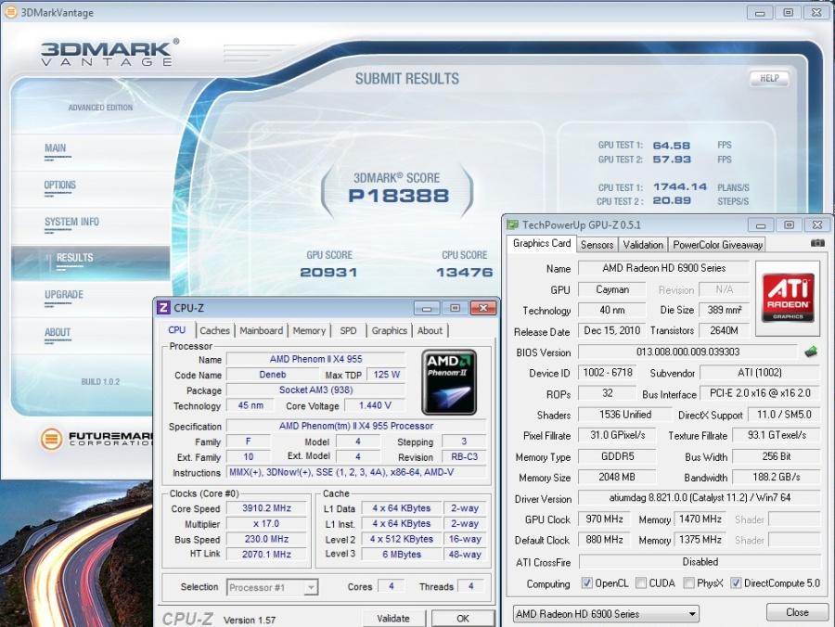The image size is (835, 627).
Task: Open the About tab in CPU-Z
Action: point(430,330)
